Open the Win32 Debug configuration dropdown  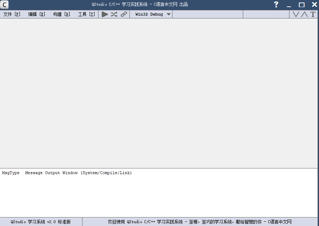click(x=151, y=14)
